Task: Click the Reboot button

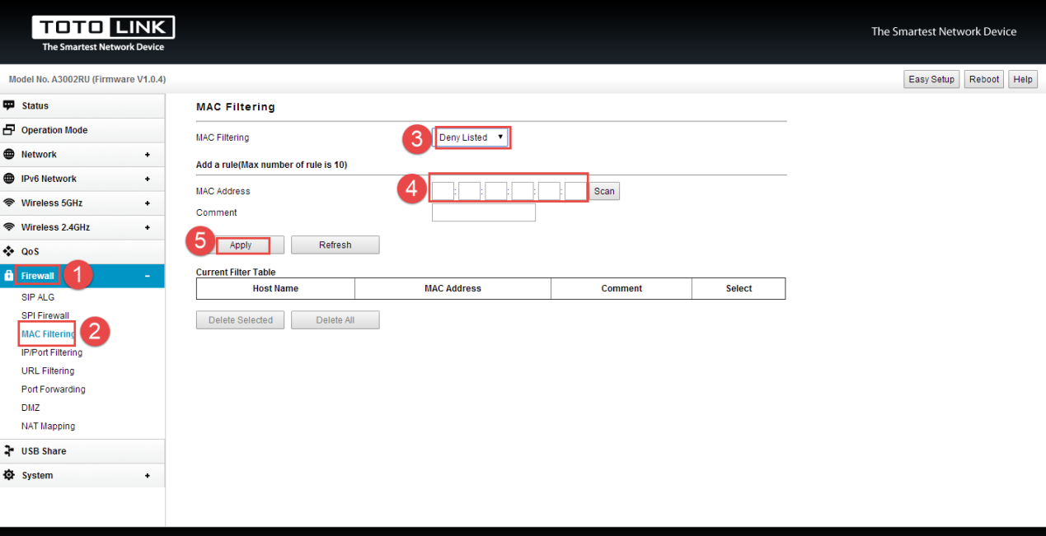Action: 984,79
